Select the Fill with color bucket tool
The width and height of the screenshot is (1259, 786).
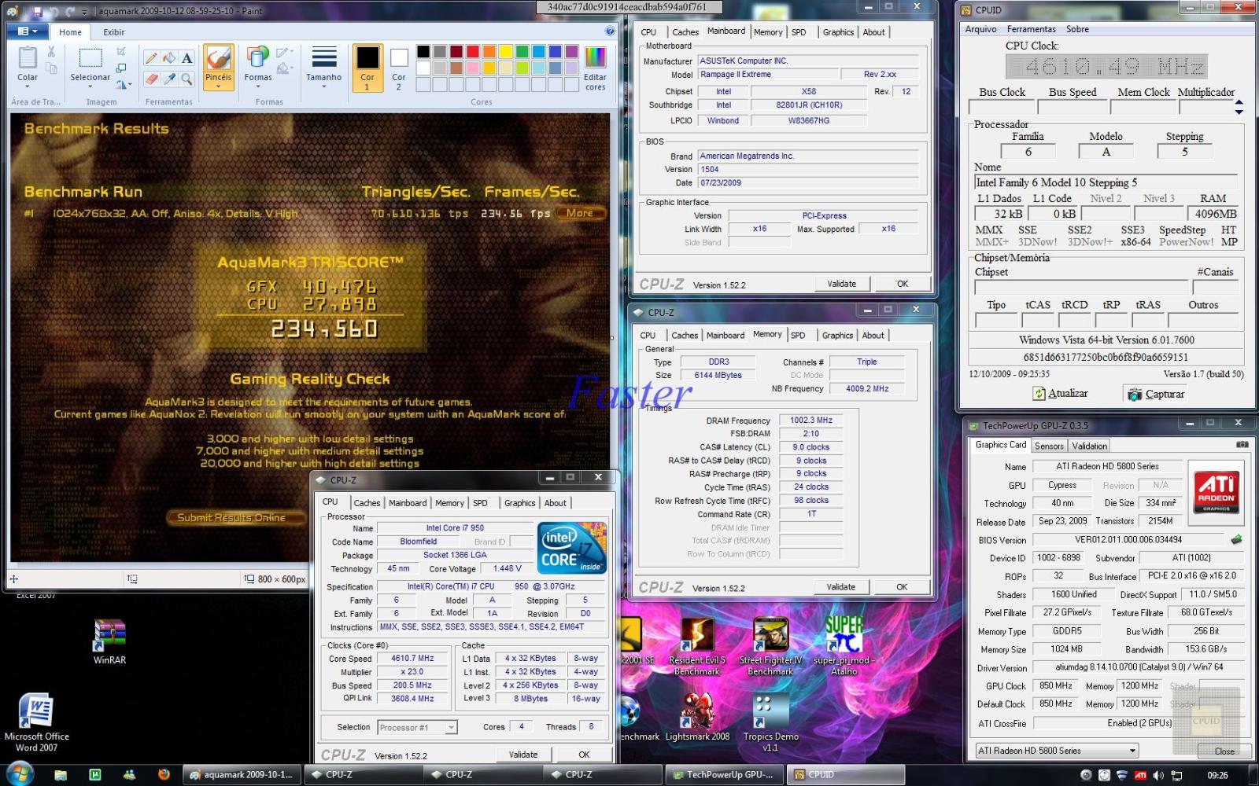[169, 58]
